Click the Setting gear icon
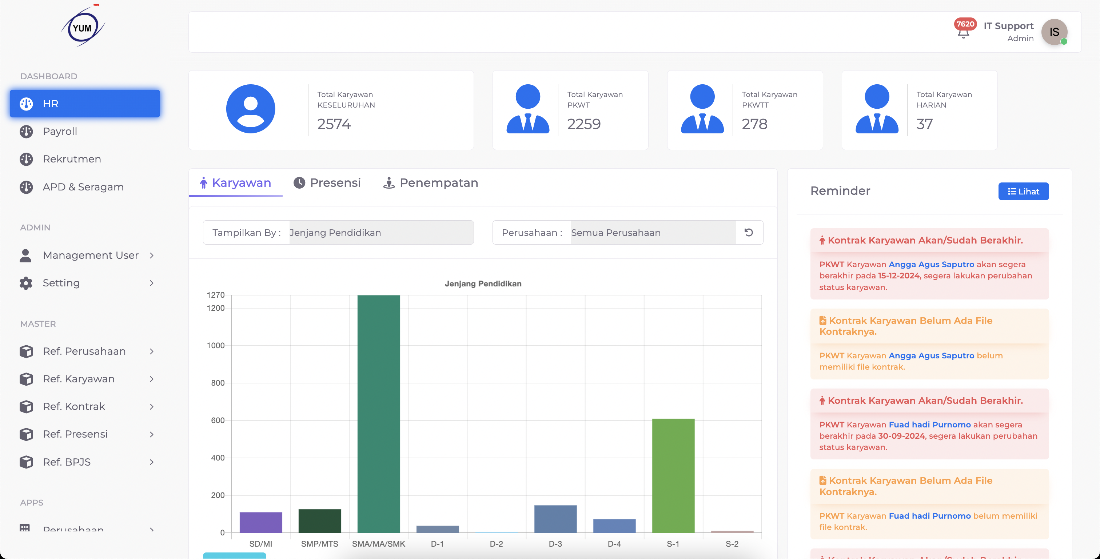 pyautogui.click(x=25, y=282)
